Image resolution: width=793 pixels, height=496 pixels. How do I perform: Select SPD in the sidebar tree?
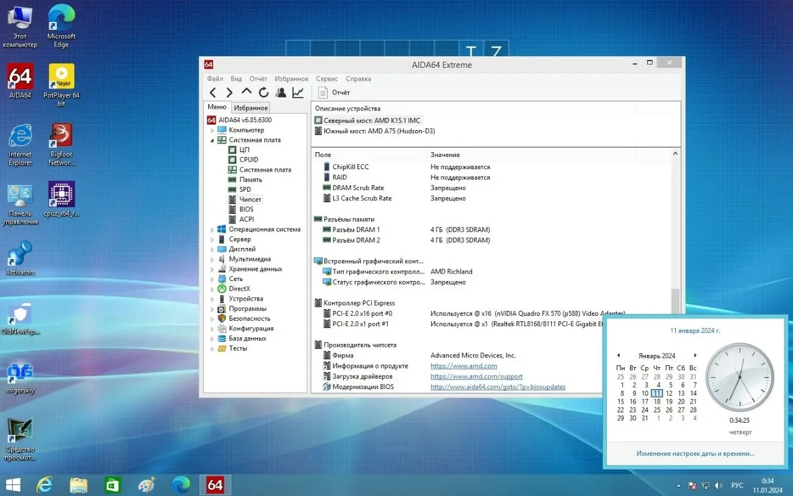(x=244, y=189)
